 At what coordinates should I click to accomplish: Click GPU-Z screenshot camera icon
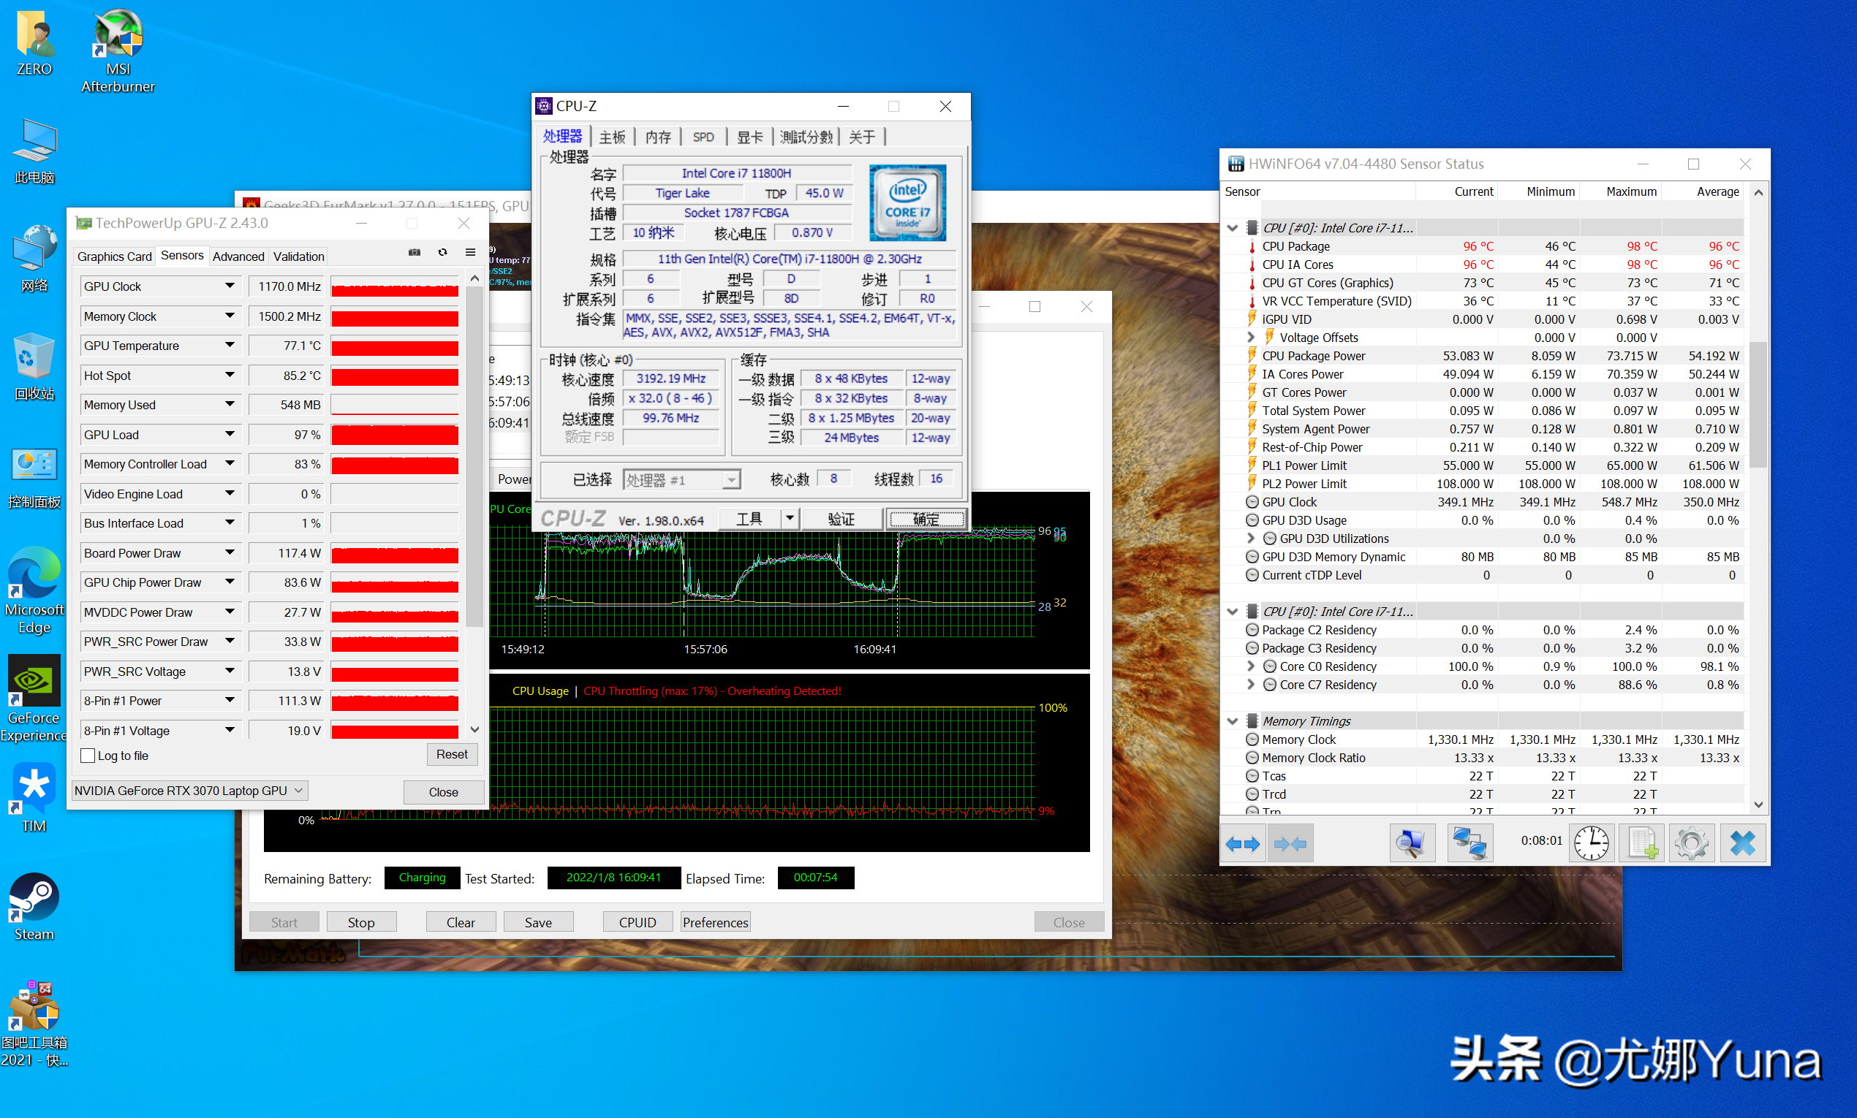pyautogui.click(x=415, y=252)
